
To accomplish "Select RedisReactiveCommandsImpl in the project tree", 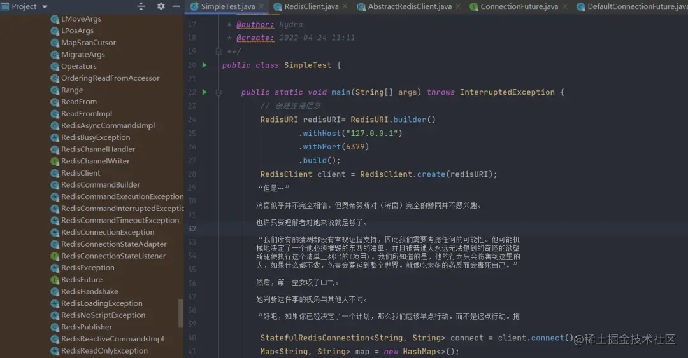I will (x=112, y=338).
